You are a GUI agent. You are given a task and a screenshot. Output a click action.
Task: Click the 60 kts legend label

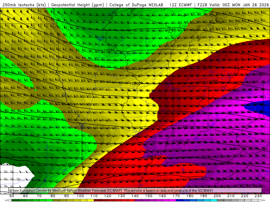pyautogui.click(x=26, y=196)
